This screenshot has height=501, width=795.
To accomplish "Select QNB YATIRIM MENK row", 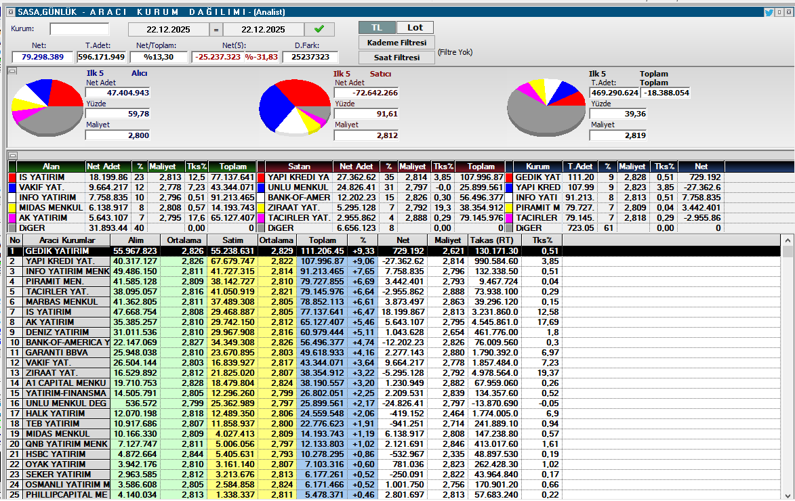I will pos(394,443).
